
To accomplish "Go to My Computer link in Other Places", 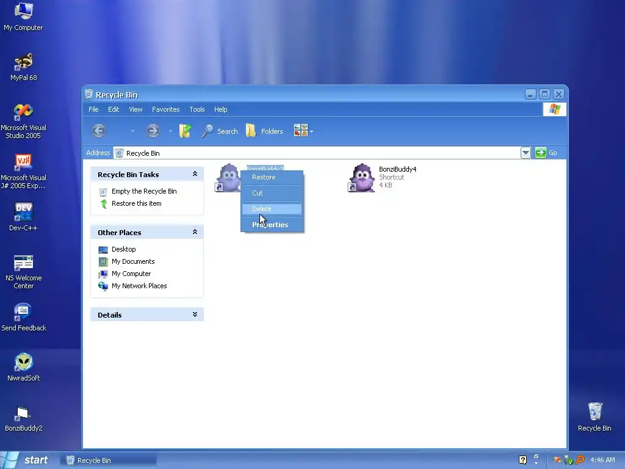I will point(131,274).
